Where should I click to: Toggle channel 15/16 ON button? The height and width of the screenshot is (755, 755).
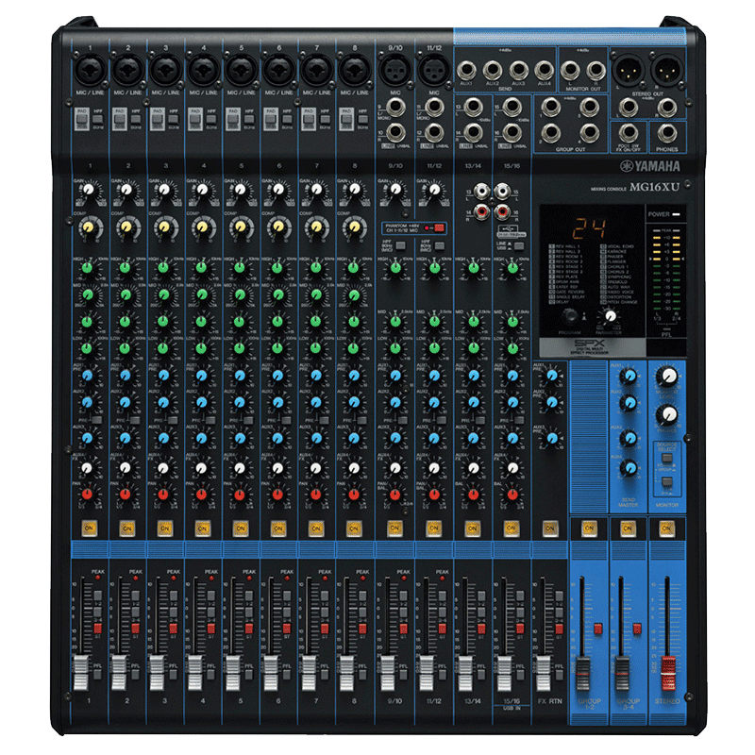click(511, 528)
